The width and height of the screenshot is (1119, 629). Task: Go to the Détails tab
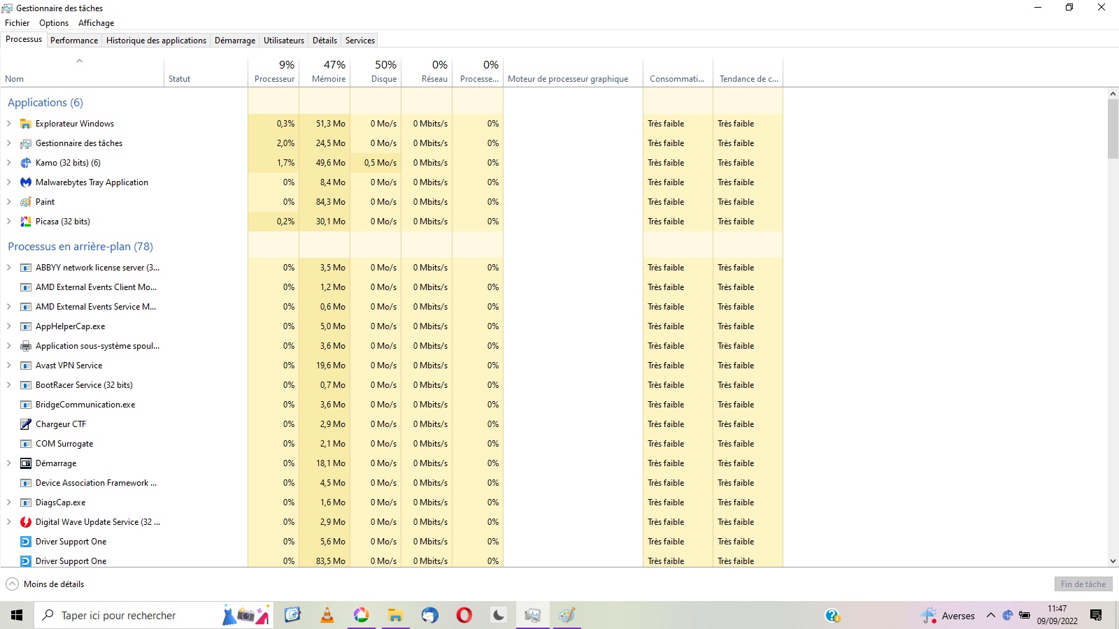[x=325, y=41]
